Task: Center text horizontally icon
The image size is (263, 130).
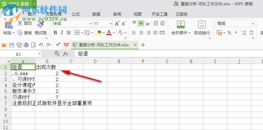Action: (141, 33)
